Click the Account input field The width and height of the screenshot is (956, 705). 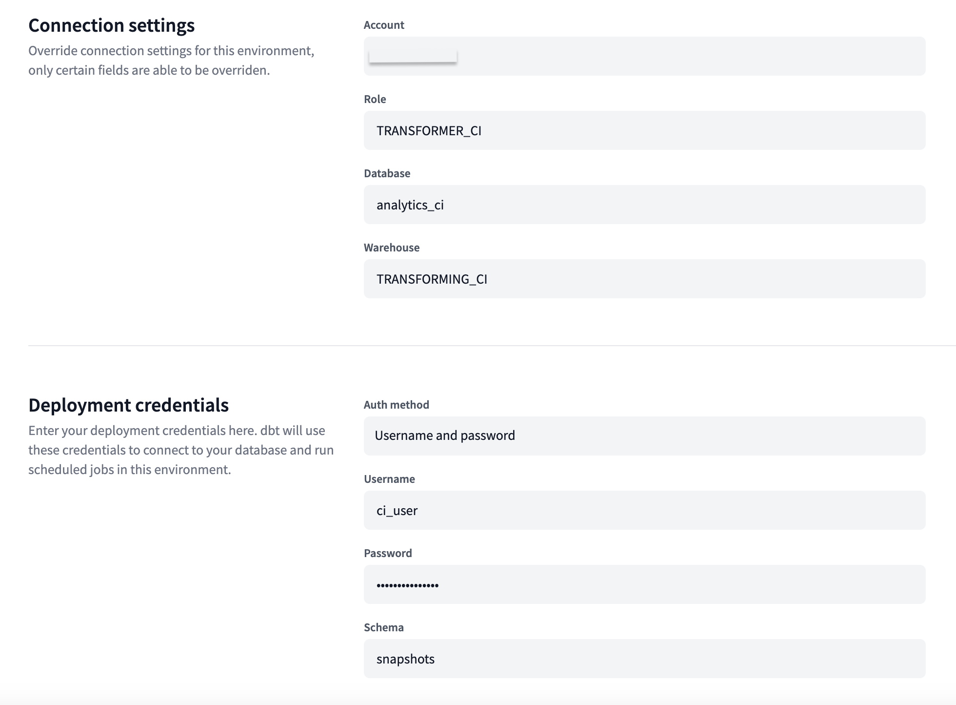(x=644, y=56)
